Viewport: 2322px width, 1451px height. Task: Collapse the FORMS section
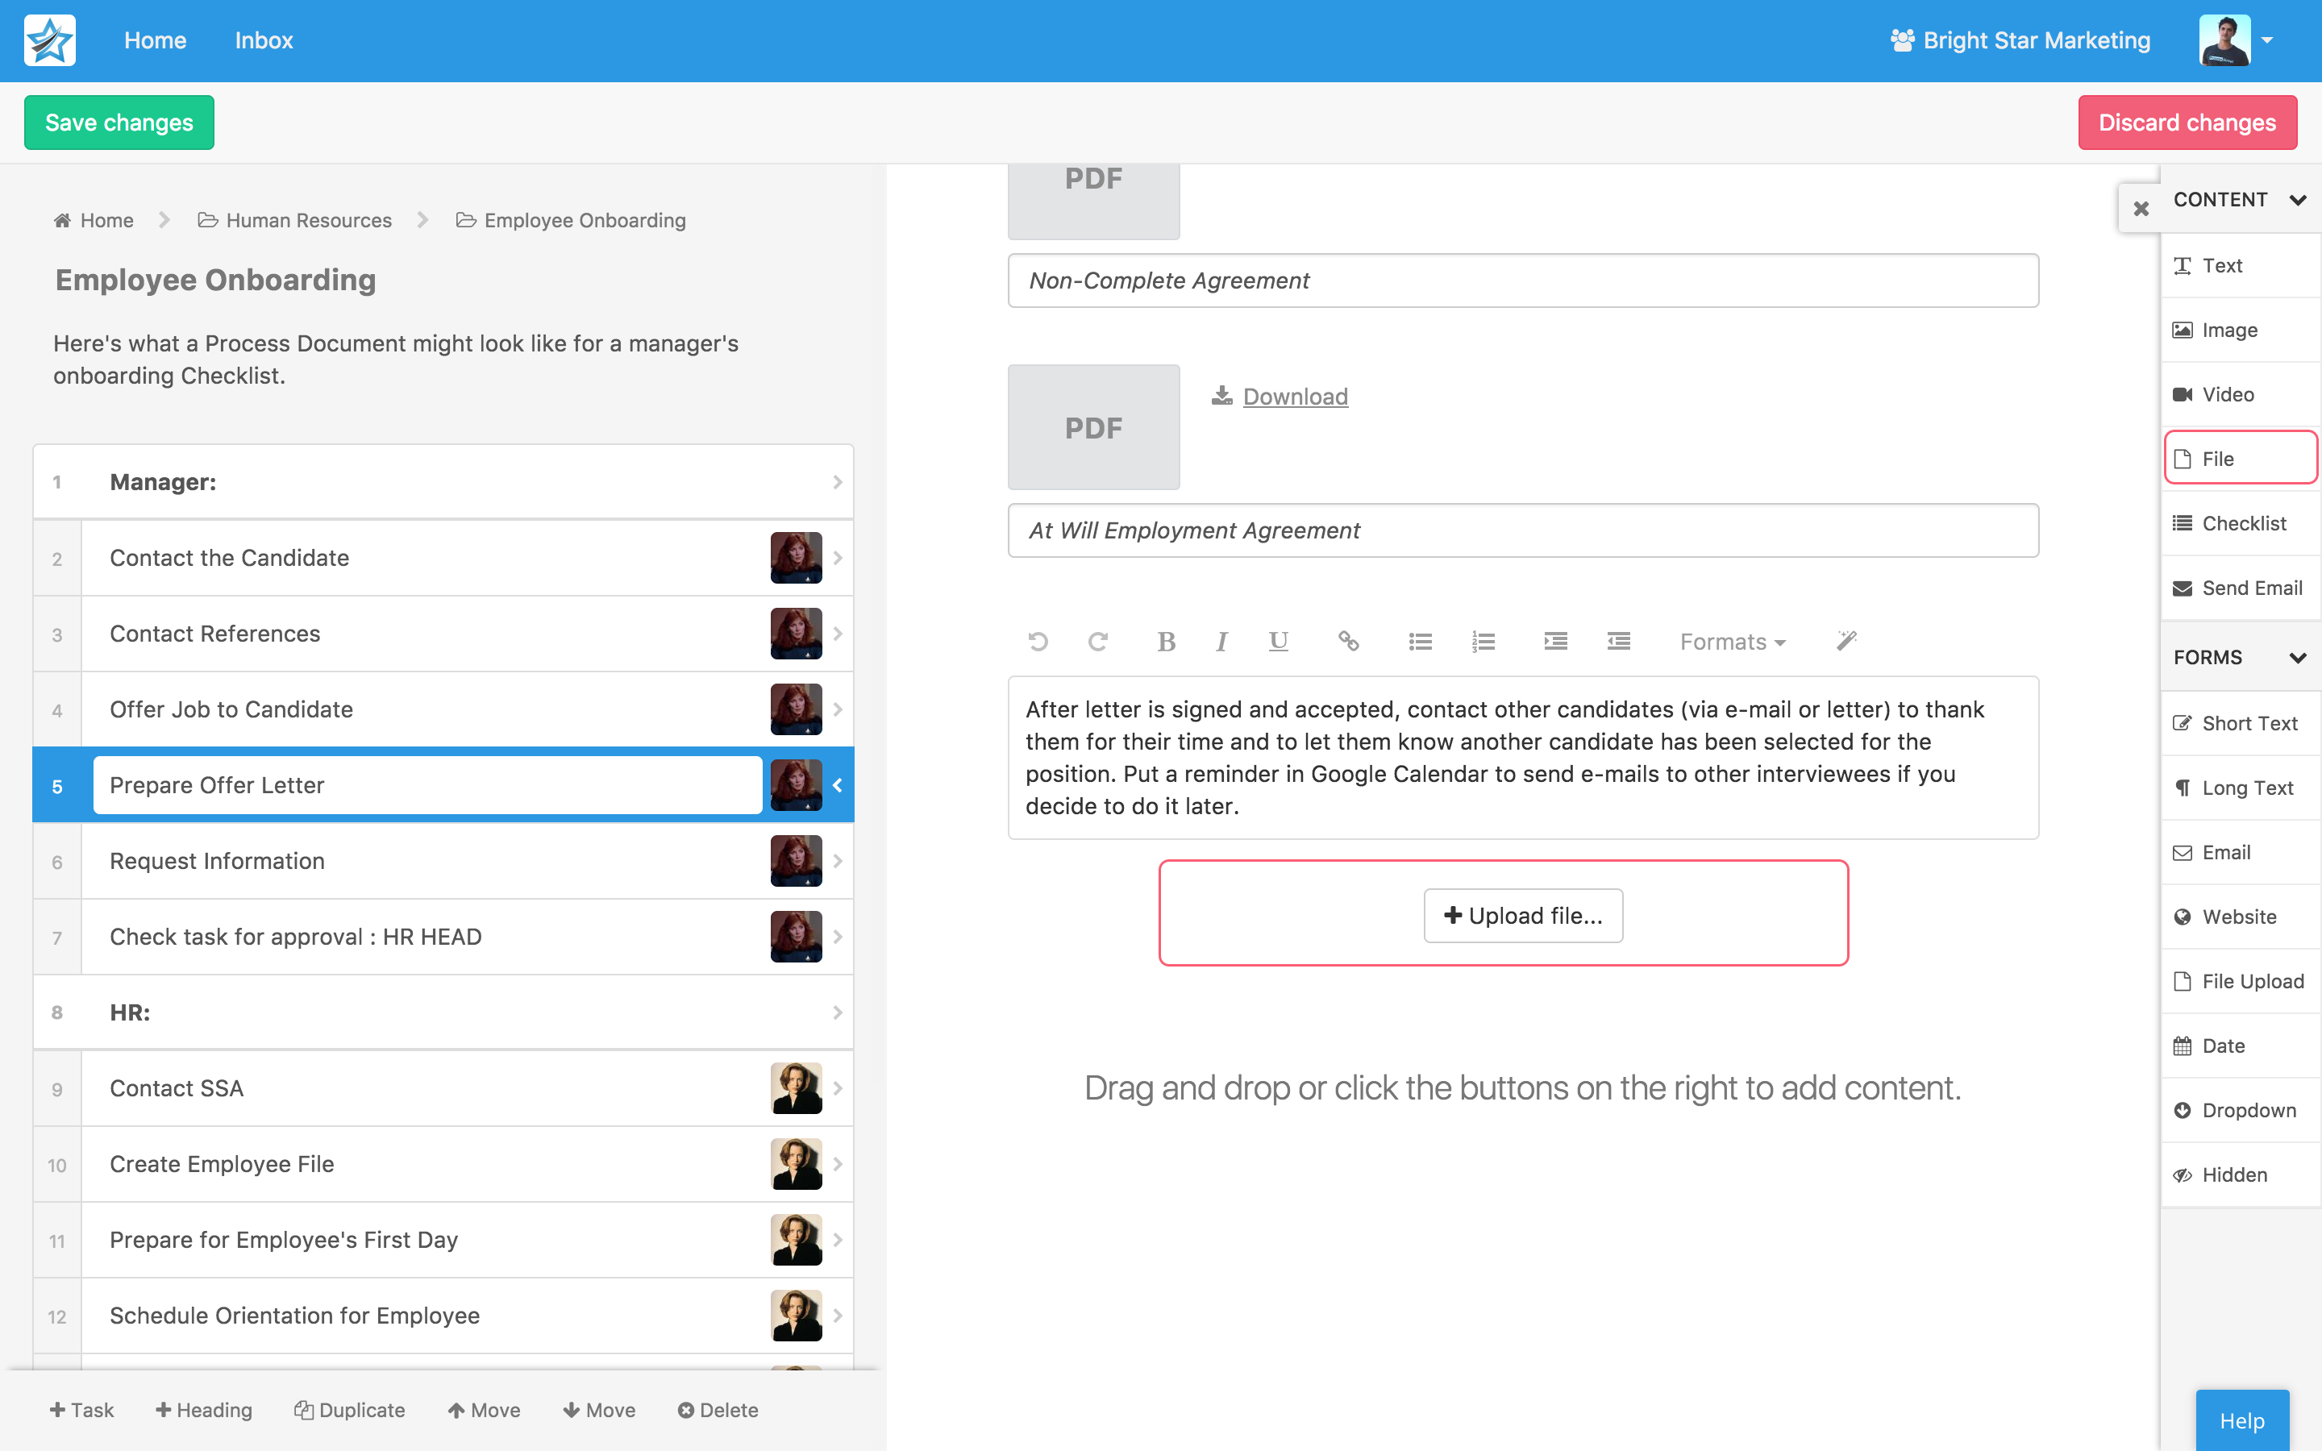(x=2297, y=657)
